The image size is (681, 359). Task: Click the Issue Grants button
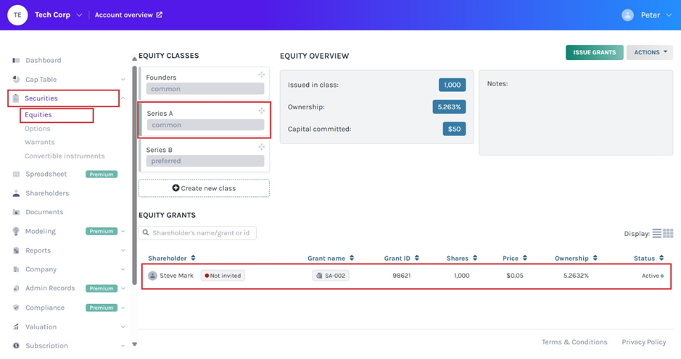594,52
